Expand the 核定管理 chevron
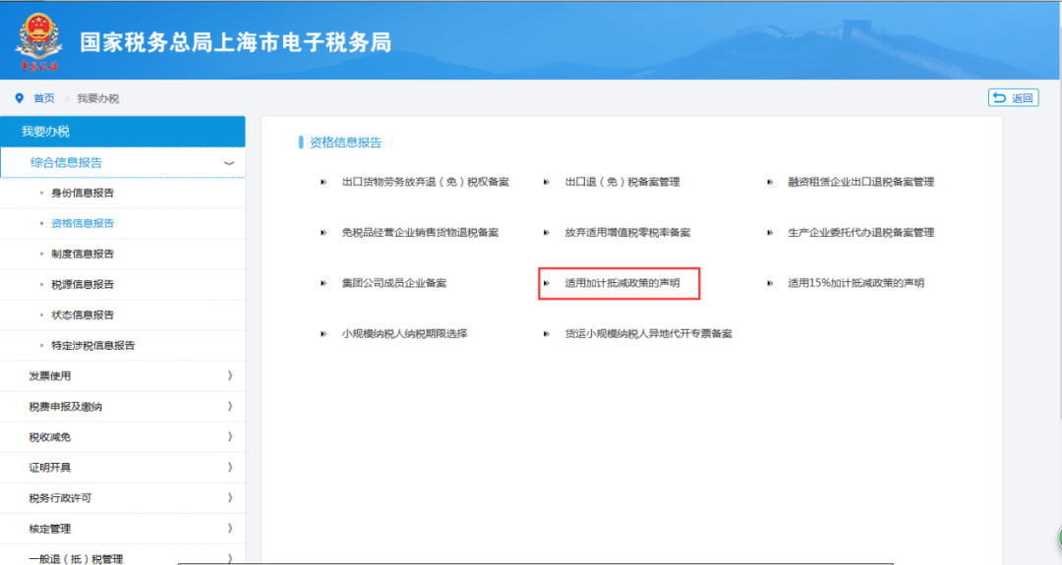 point(230,528)
